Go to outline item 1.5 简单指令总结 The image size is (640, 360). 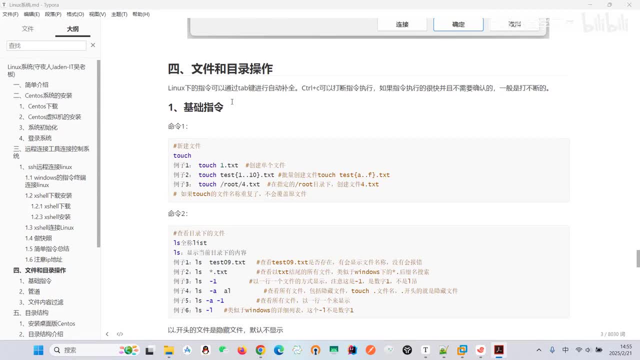tap(47, 249)
